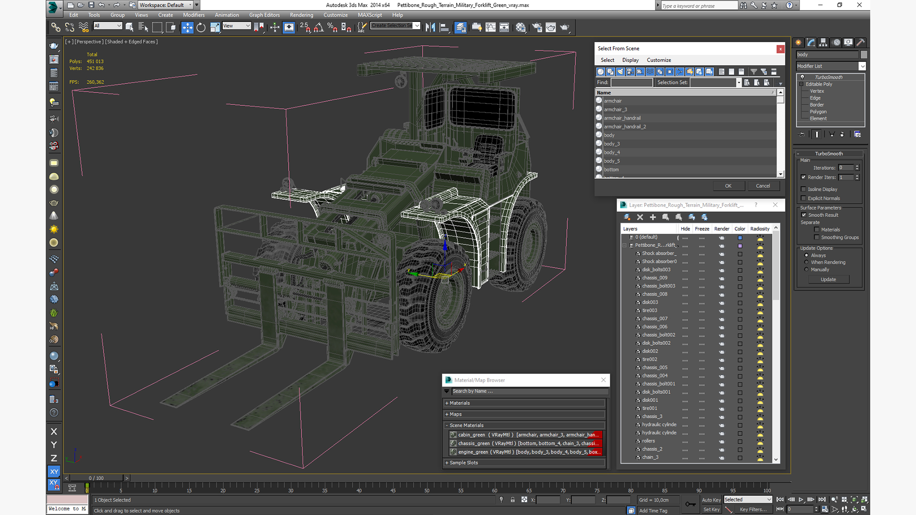This screenshot has height=515, width=916.
Task: Open the Render Setup teapot icon
Action: coord(537,28)
